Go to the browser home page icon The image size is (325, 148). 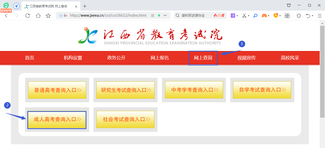38,16
